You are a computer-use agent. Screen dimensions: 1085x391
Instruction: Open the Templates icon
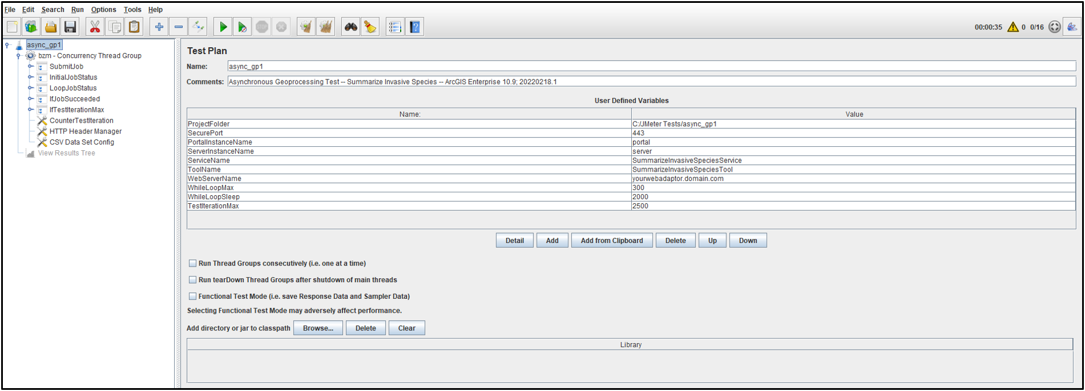tap(31, 27)
